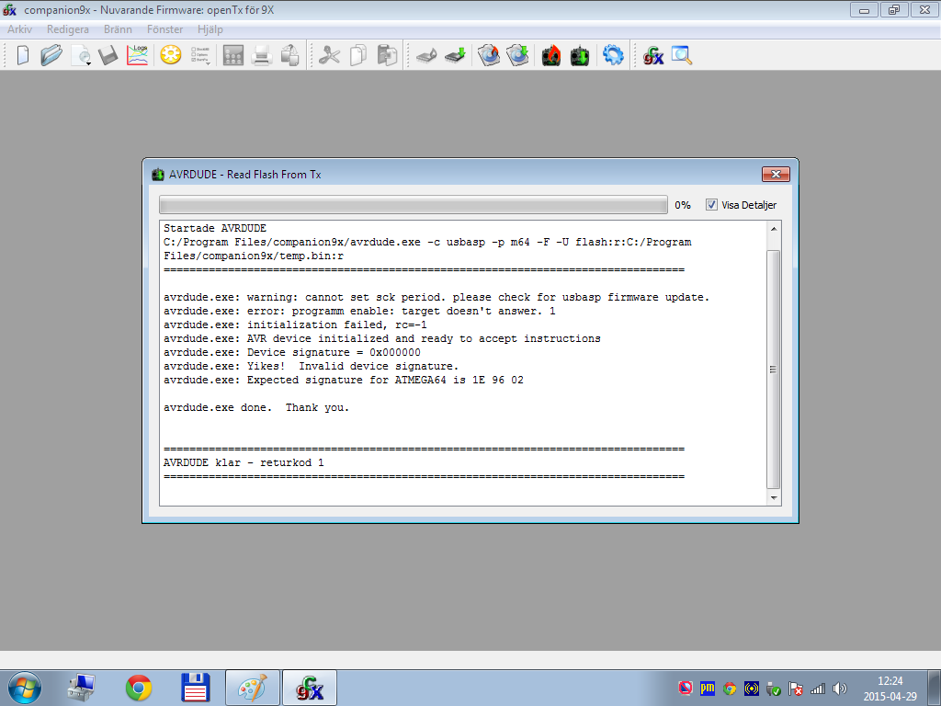Click the print icon in toolbar

coord(261,55)
